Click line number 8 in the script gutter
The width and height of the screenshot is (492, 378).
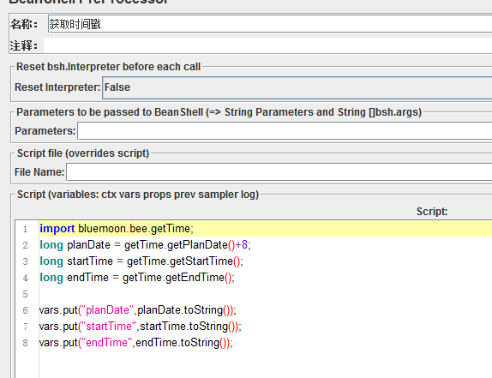pyautogui.click(x=25, y=343)
